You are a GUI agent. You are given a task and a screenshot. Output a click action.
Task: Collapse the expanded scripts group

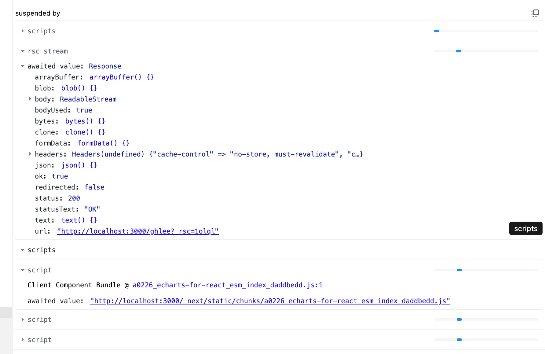click(23, 250)
